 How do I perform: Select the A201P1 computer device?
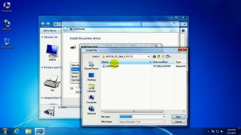tap(52, 52)
